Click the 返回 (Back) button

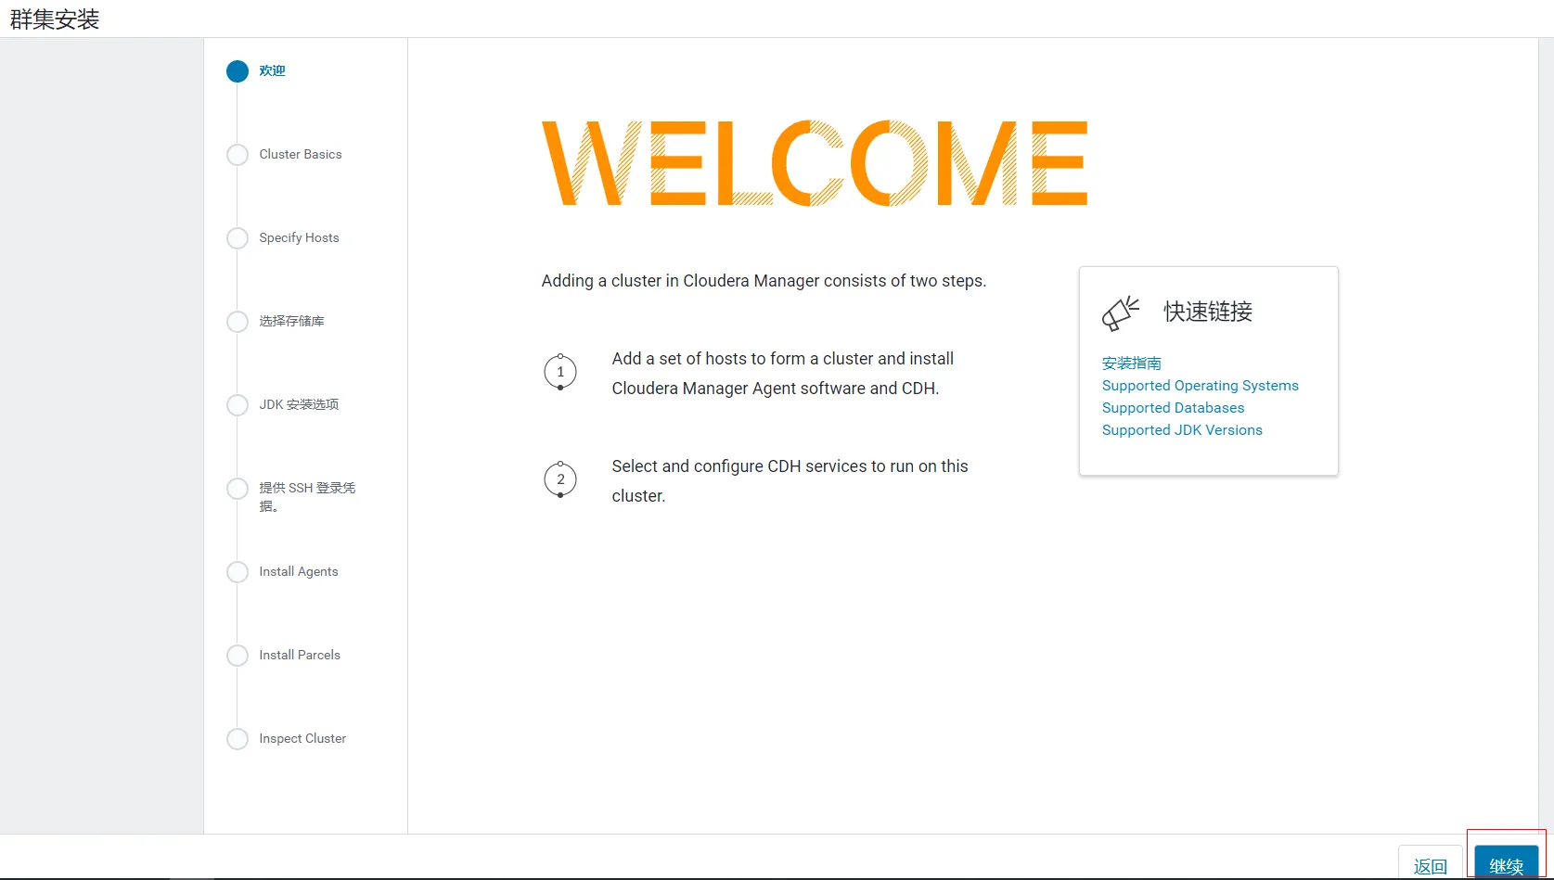[1430, 864]
